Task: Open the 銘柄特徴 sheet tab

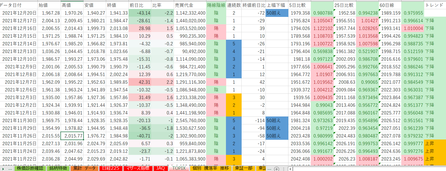Action: (58, 168)
